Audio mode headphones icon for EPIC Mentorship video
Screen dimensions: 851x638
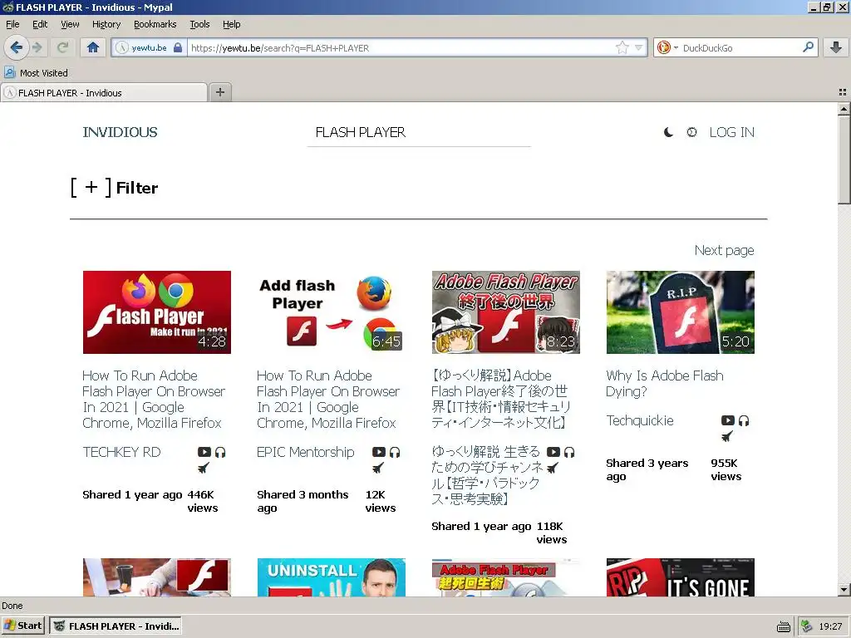pyautogui.click(x=395, y=452)
